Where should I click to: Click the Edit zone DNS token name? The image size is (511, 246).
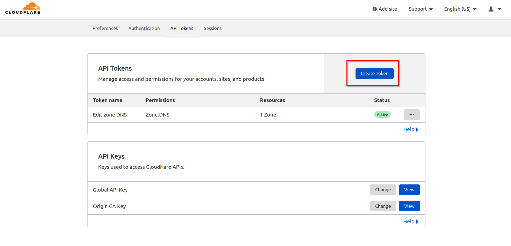(x=110, y=115)
